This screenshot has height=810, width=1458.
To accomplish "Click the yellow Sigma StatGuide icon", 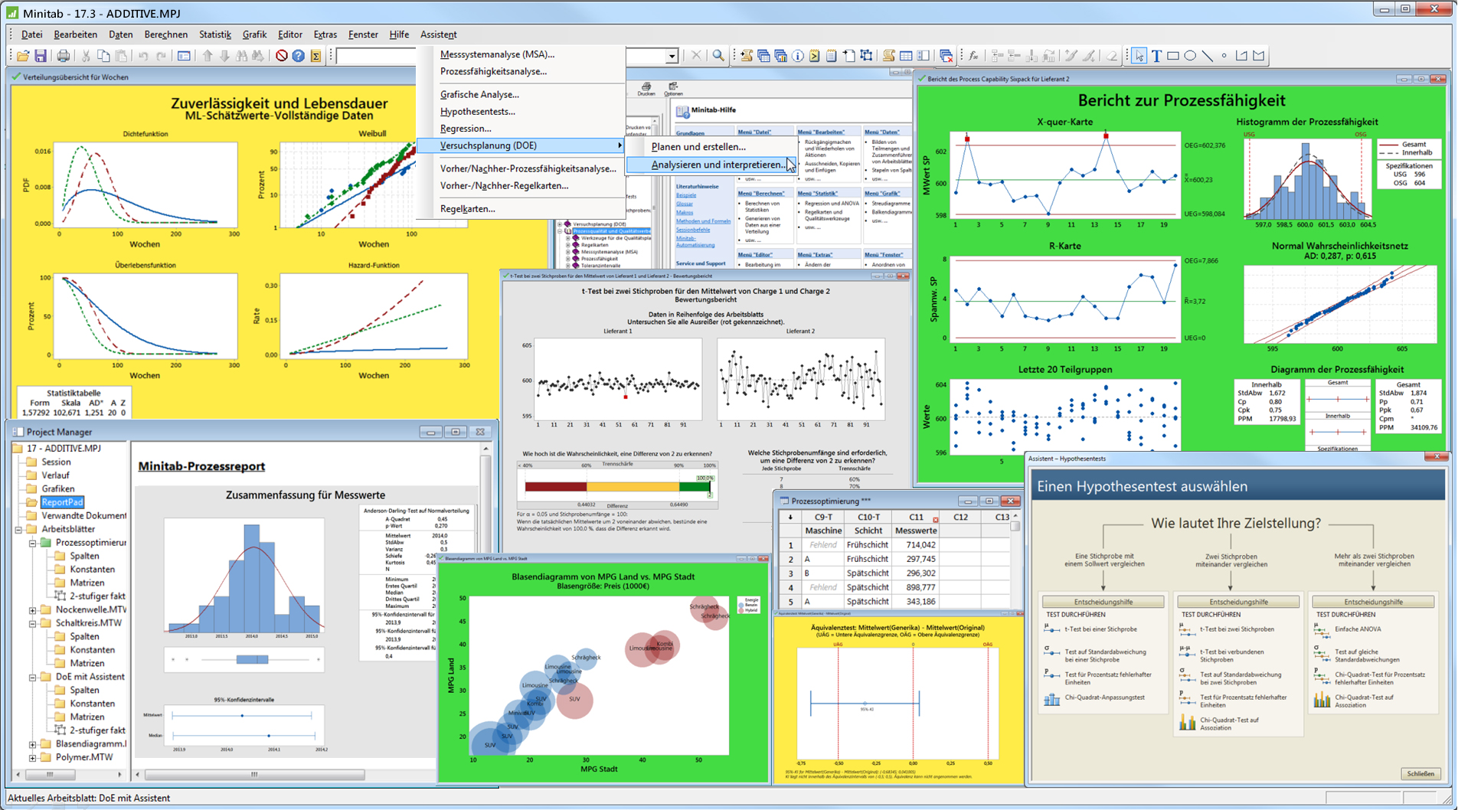I will (x=315, y=56).
